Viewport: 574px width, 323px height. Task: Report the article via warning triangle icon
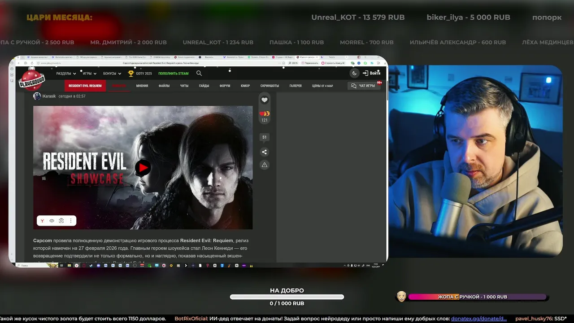[x=264, y=165]
